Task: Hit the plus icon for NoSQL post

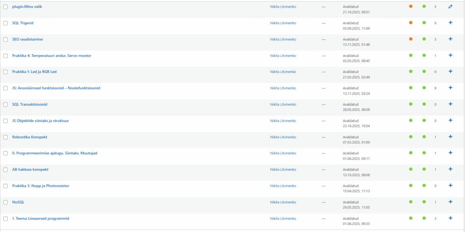Action: click(x=450, y=202)
